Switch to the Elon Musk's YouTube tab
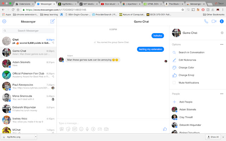 111,4
